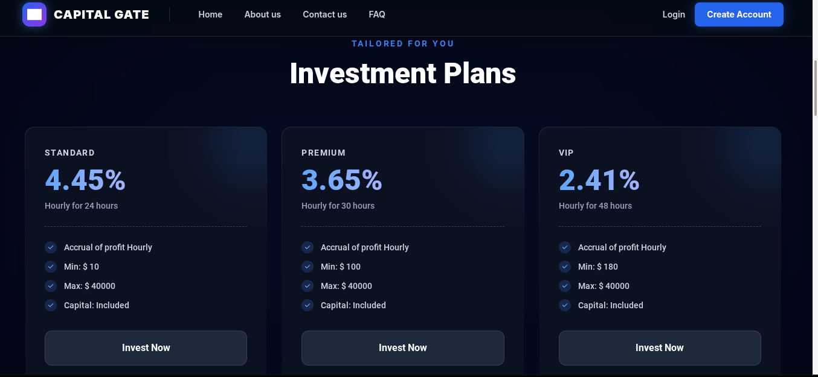Click checkmark icon beside VIP Min: $ 180
The height and width of the screenshot is (377, 818).
[x=565, y=267]
